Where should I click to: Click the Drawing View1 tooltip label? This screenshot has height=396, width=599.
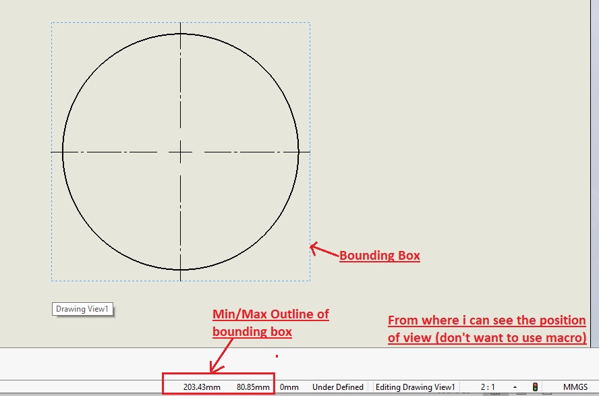pos(82,309)
